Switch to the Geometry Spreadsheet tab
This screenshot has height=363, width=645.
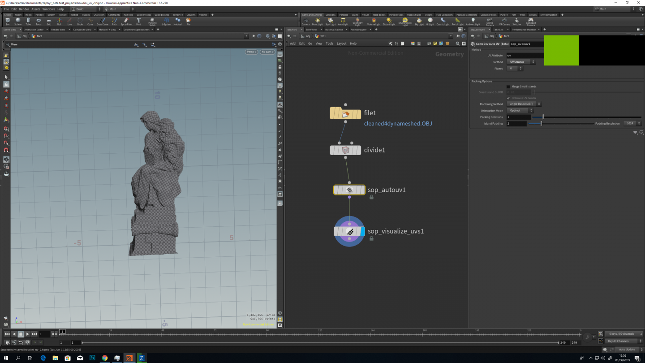coord(136,30)
